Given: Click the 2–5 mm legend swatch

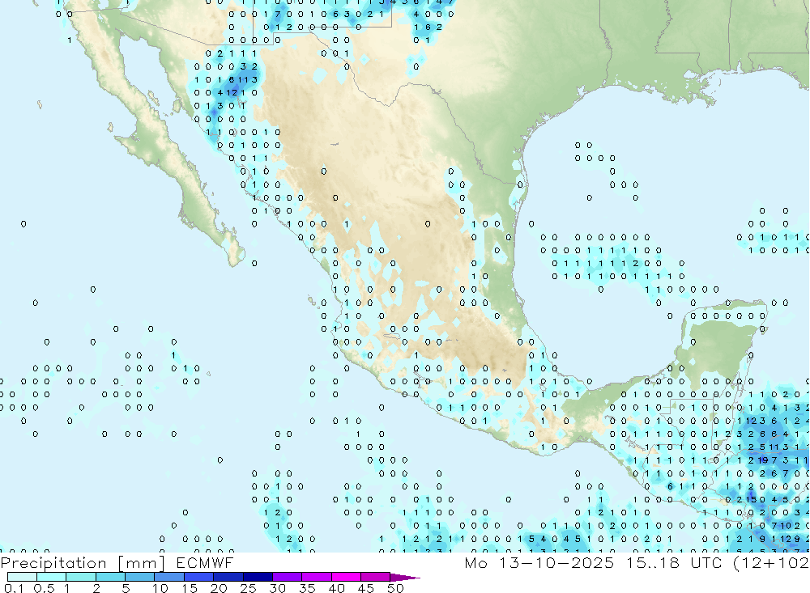Looking at the screenshot, I should (110, 577).
